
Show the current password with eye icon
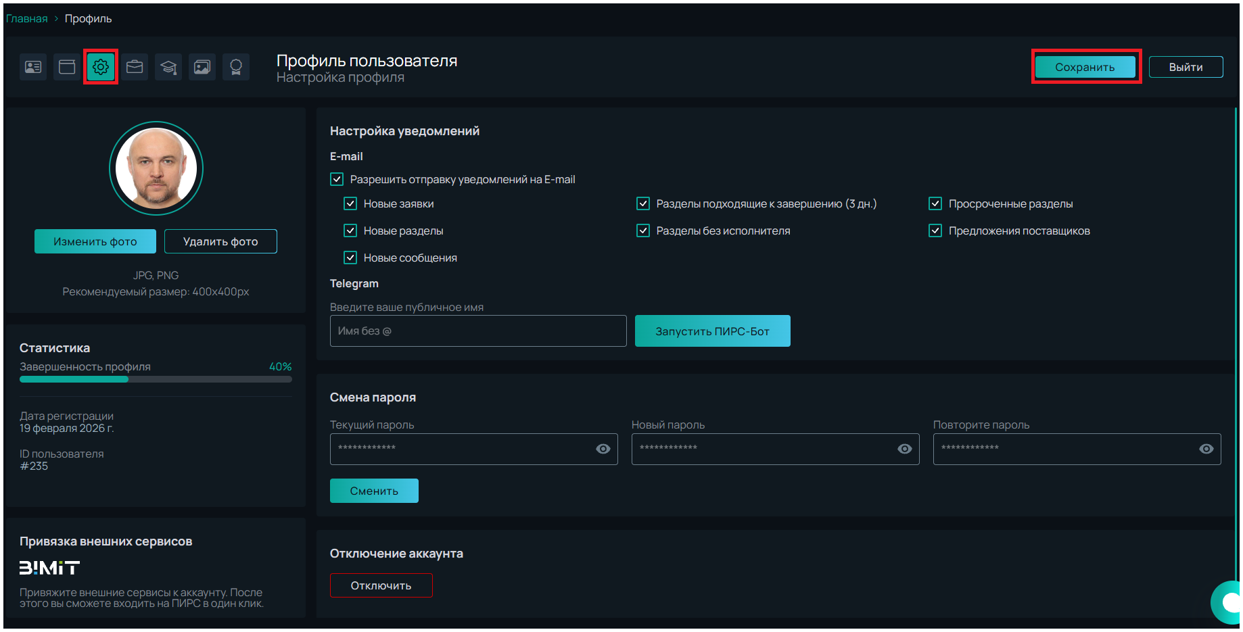point(603,449)
